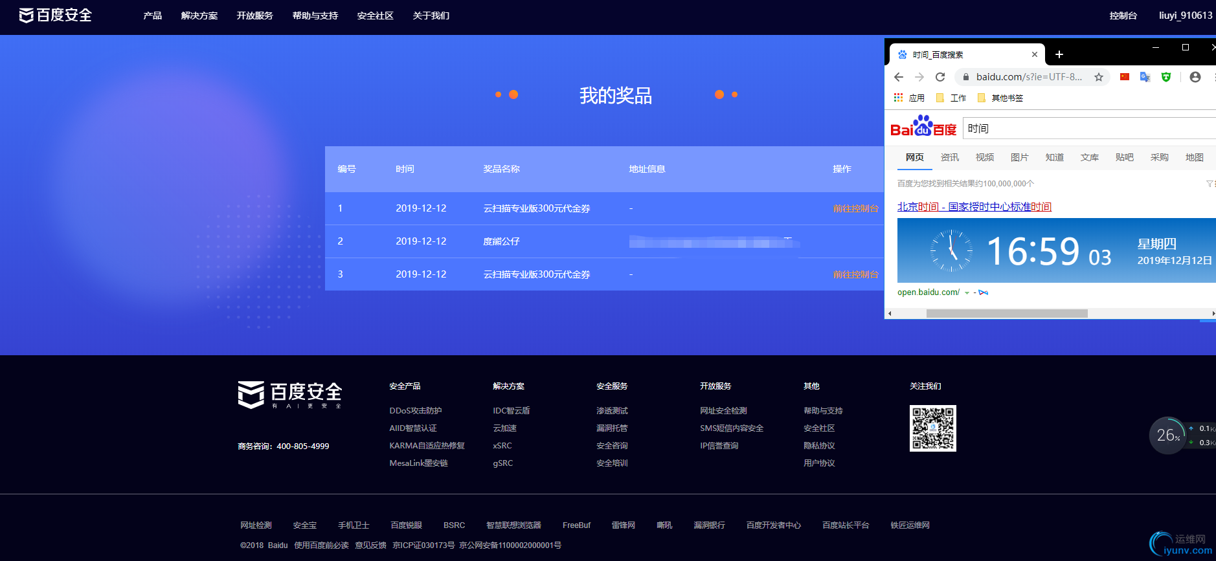Screen dimensions: 1216x561
Task: Bookmark this page with the star icon
Action: [x=1099, y=77]
